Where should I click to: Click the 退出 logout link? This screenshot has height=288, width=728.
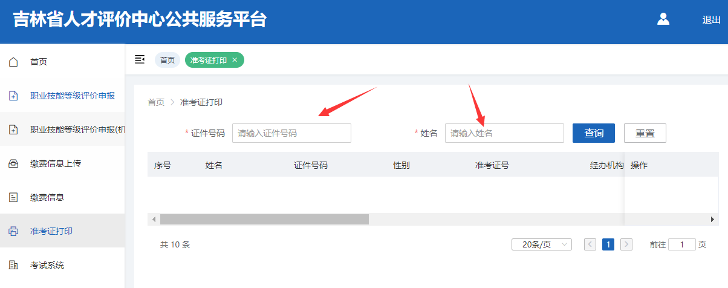(x=711, y=20)
